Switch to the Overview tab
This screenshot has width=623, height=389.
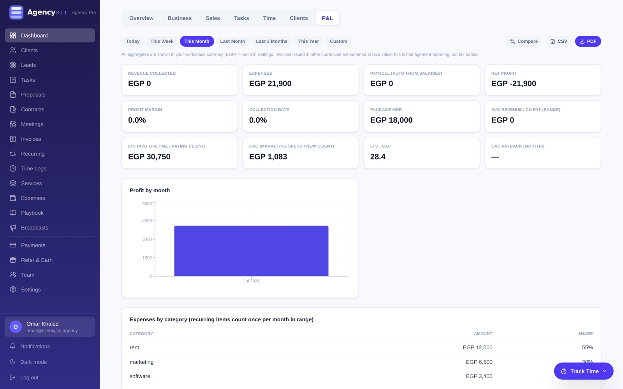point(141,18)
